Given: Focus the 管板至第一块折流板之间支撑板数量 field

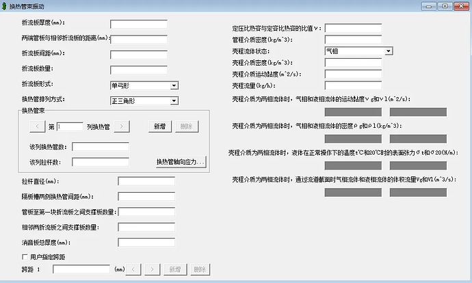Looking at the screenshot, I should click(x=146, y=212).
